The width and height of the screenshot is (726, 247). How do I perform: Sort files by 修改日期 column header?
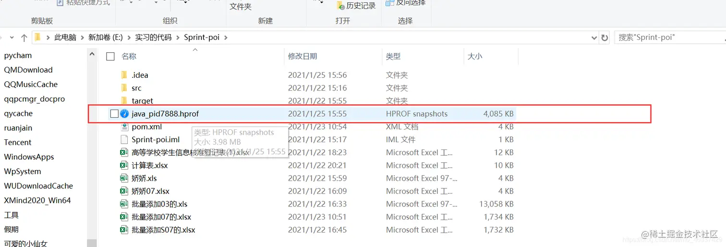click(x=302, y=56)
